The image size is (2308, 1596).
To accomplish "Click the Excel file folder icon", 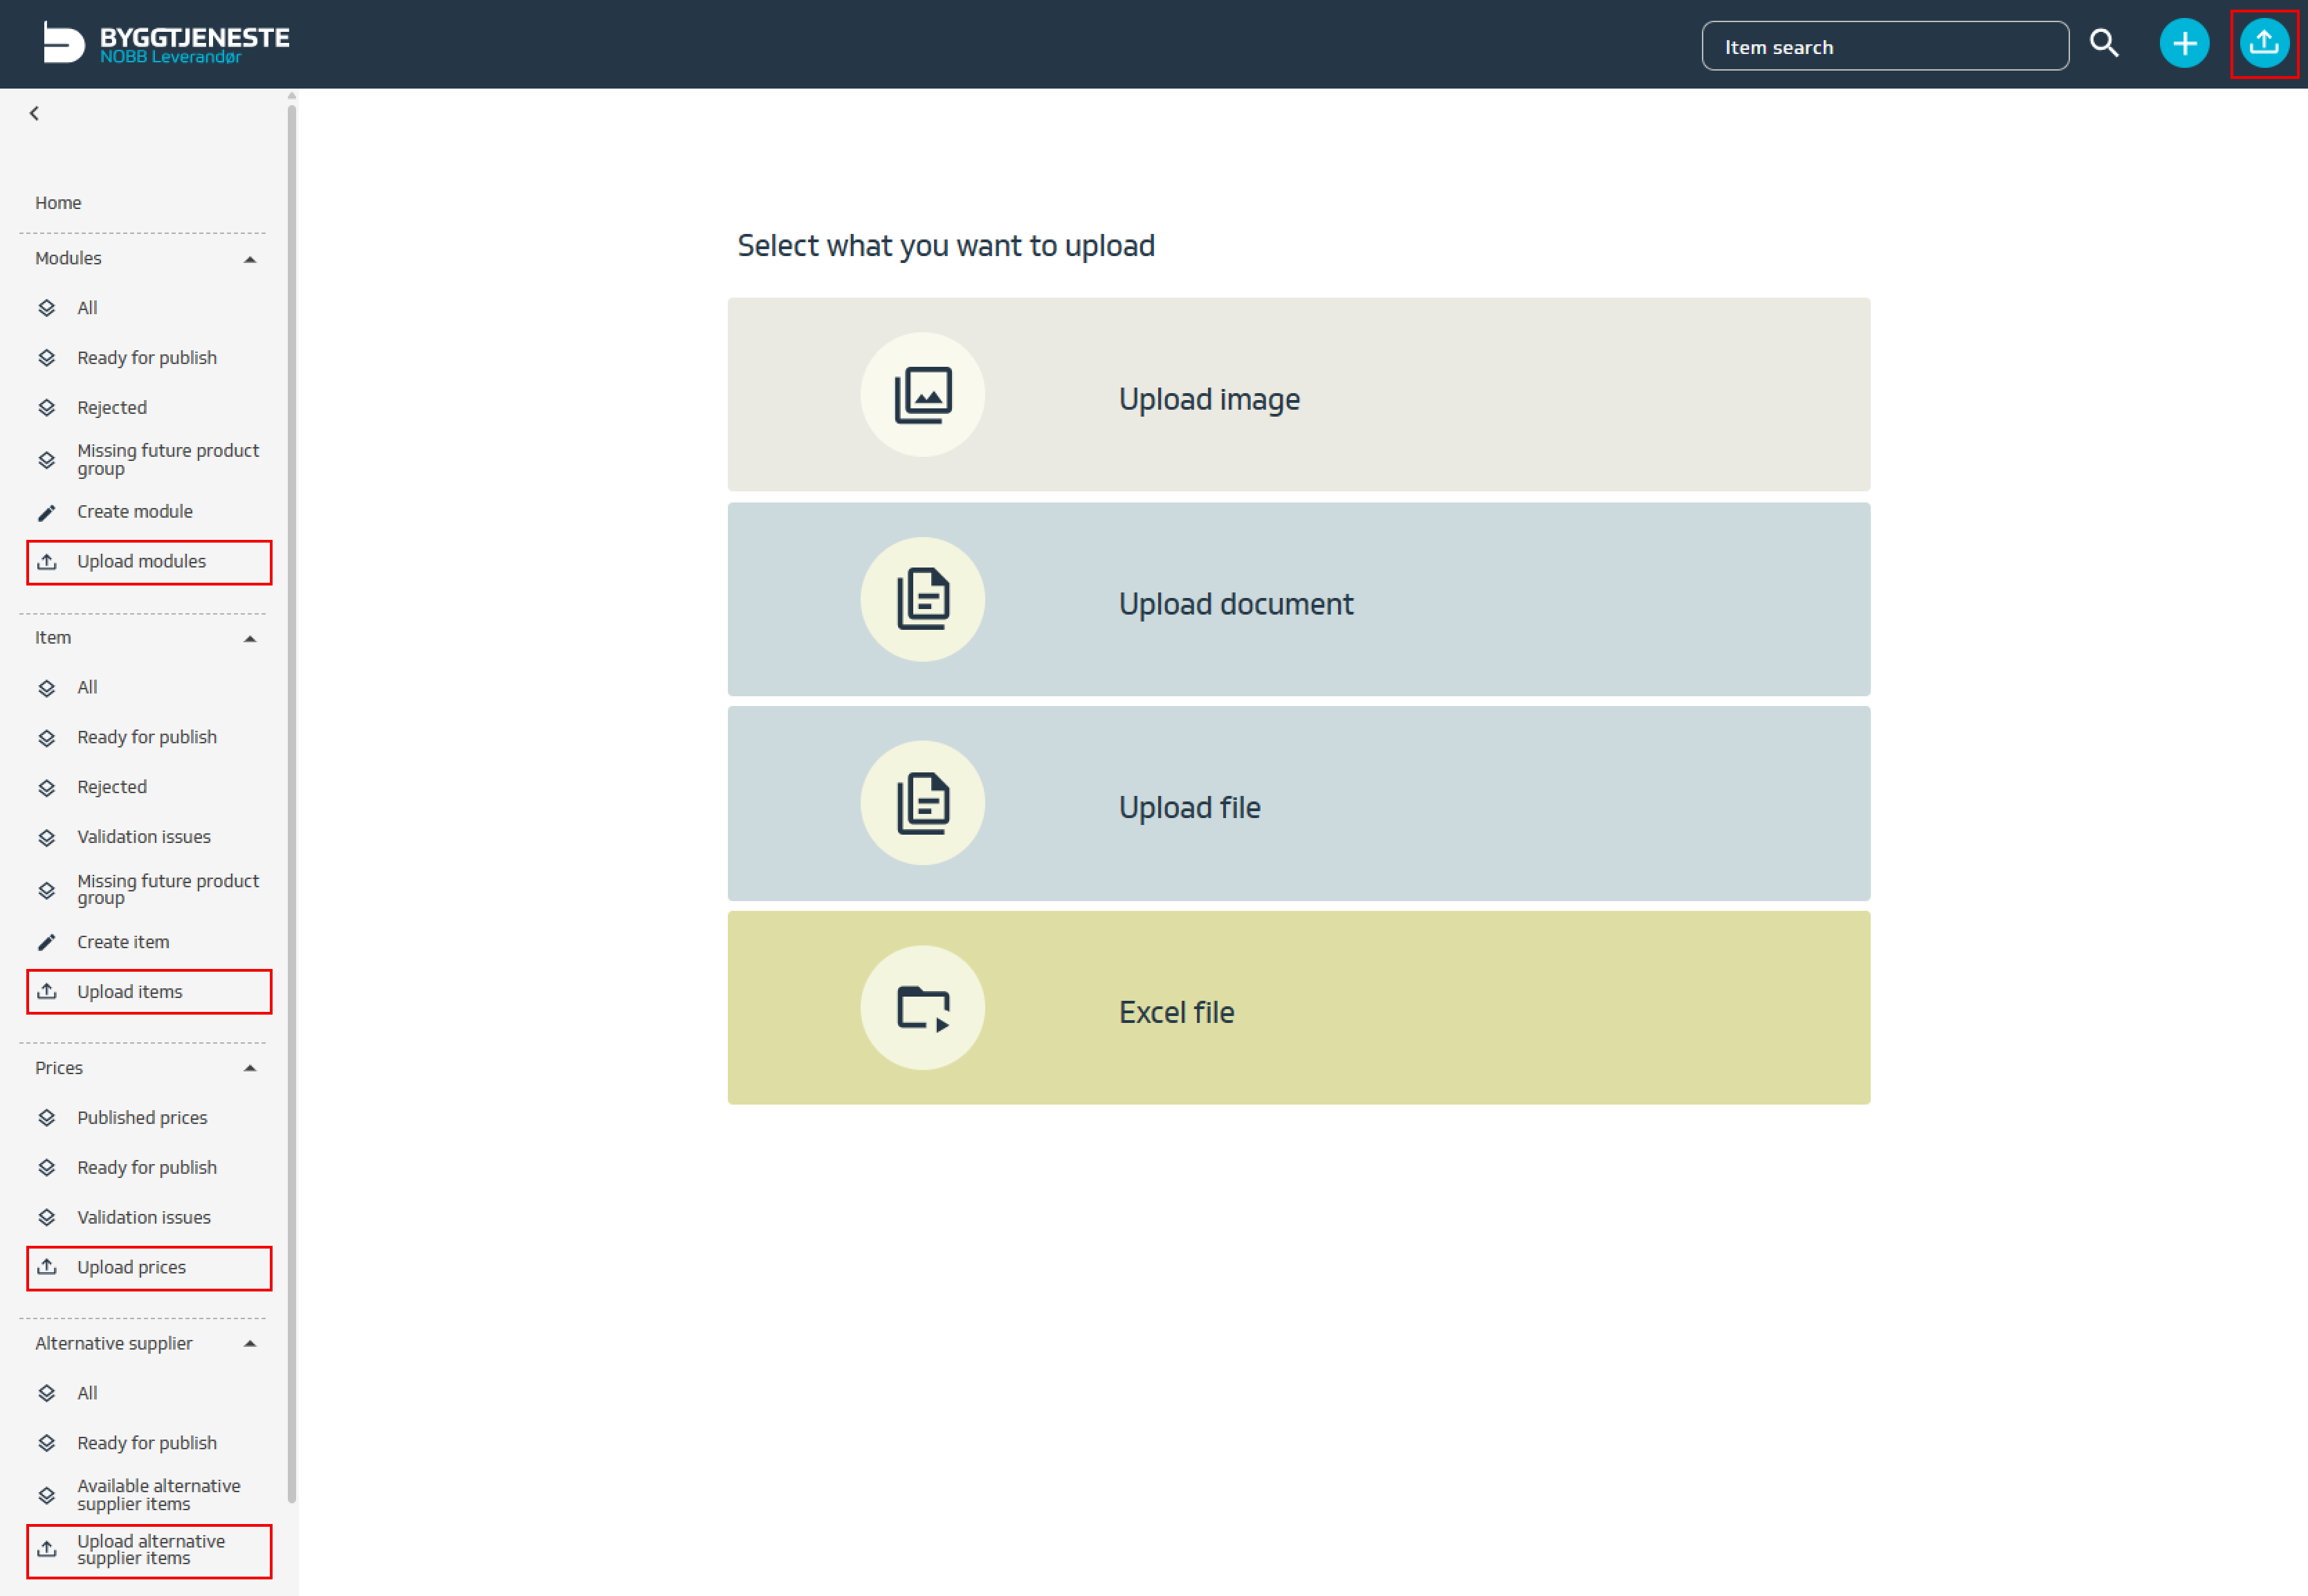I will 922,1008.
